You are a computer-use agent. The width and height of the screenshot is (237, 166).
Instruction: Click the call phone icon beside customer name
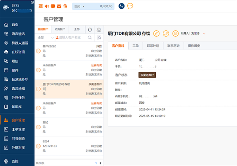pos(166,34)
